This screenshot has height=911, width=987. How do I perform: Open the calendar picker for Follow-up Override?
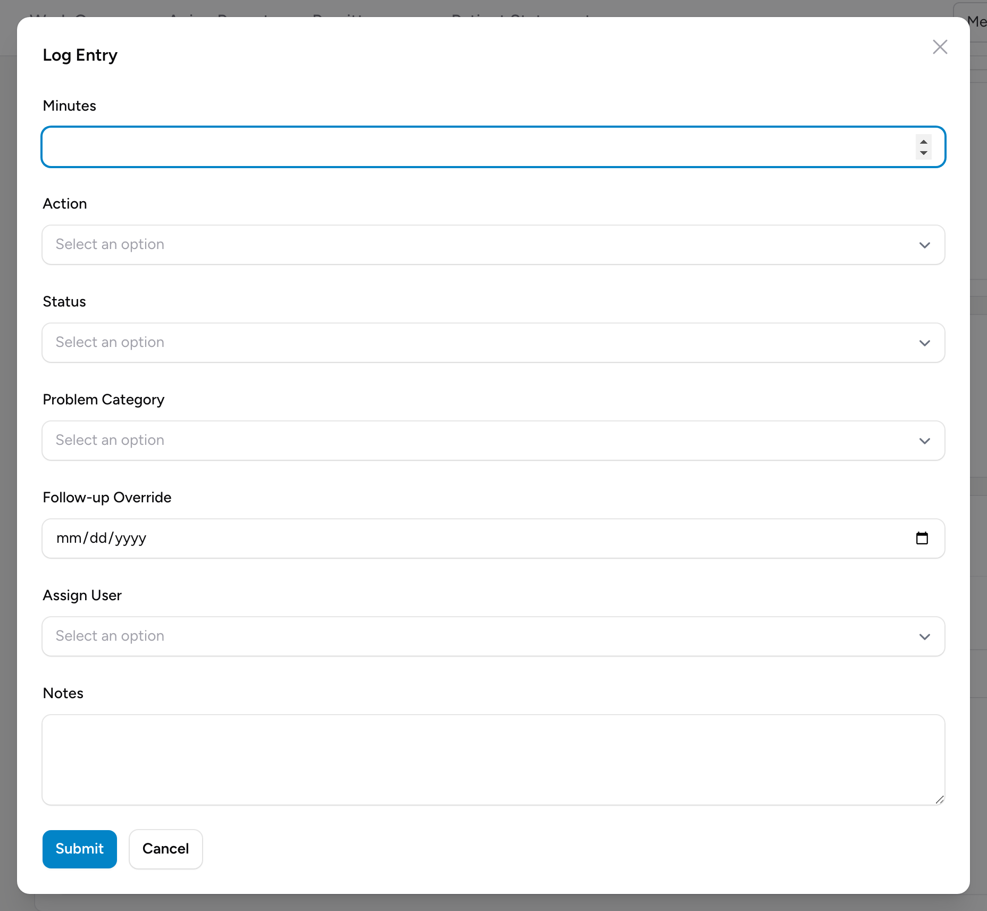tap(922, 539)
